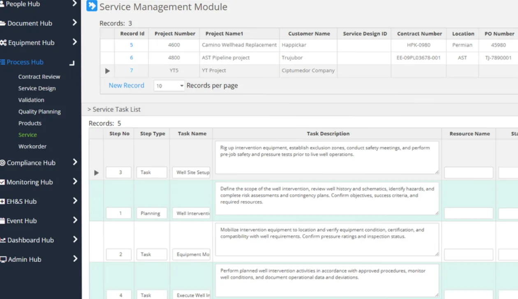The image size is (518, 299).
Task: Expand the Equipment Hub chevron
Action: click(x=74, y=42)
